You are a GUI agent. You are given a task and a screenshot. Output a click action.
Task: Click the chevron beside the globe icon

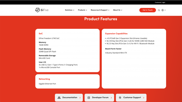tap(165, 10)
